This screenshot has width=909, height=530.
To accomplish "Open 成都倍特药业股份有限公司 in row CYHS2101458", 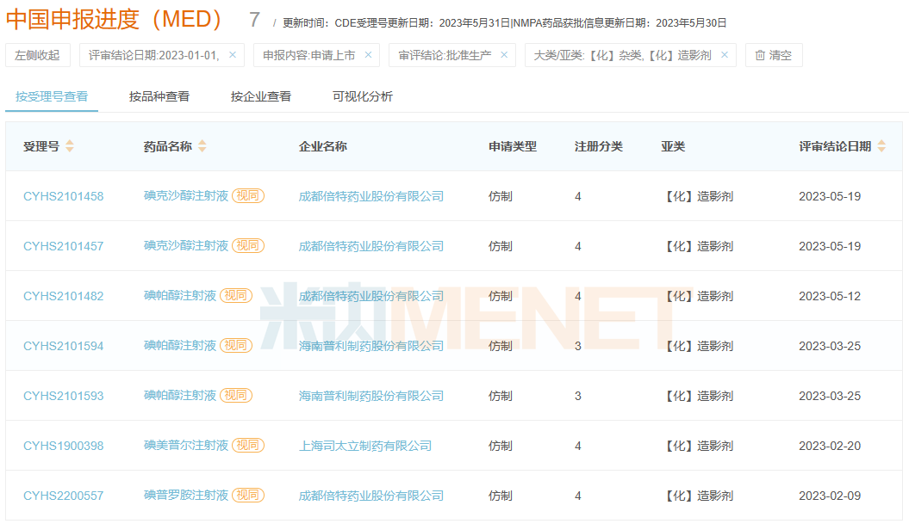I will click(371, 196).
